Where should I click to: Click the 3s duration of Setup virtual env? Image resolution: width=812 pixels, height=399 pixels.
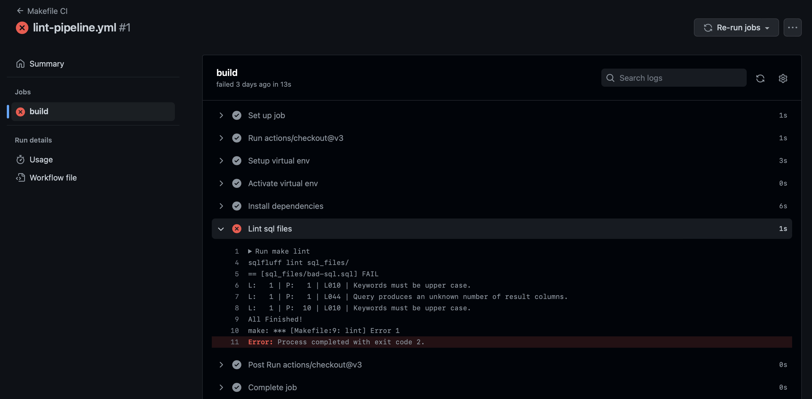783,161
